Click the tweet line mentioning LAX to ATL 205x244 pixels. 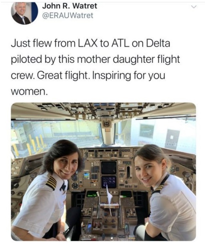pos(90,43)
